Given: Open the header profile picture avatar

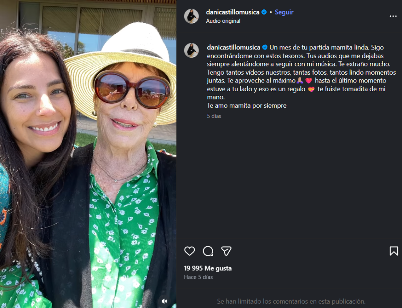Looking at the screenshot, I should [192, 16].
